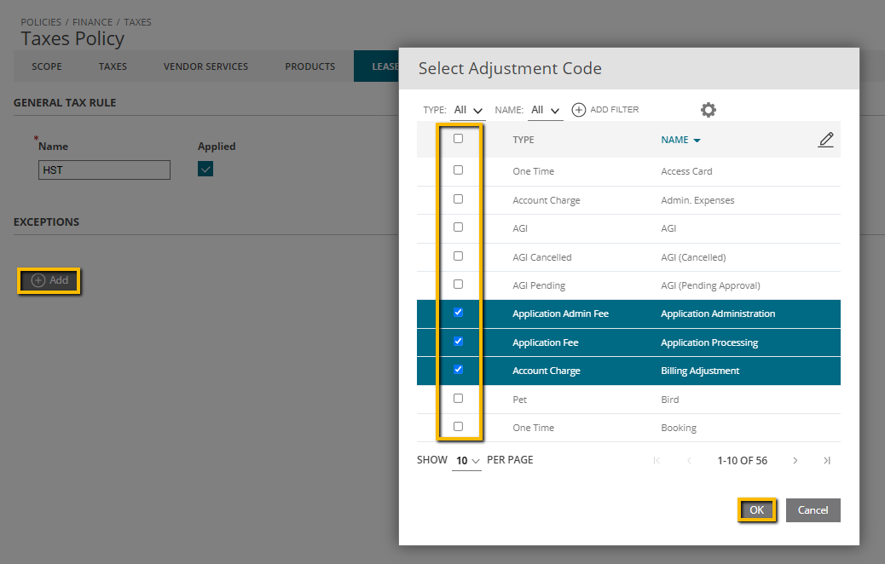Image resolution: width=885 pixels, height=564 pixels.
Task: Go to the next page arrow
Action: (x=795, y=460)
